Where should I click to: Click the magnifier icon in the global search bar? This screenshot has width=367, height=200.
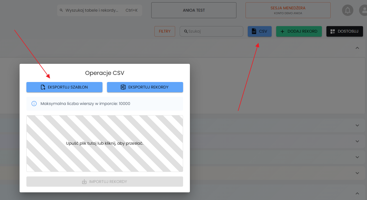(61, 10)
